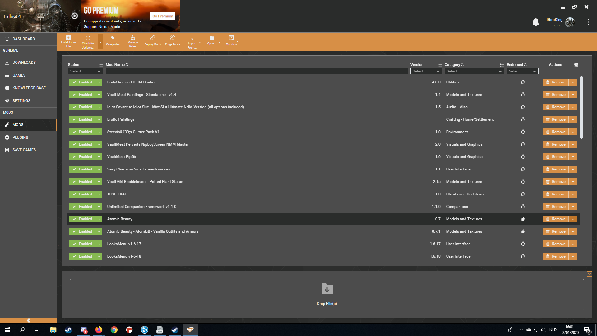Click the mod list vertical scrollbar
The height and width of the screenshot is (336, 597).
tap(581, 108)
